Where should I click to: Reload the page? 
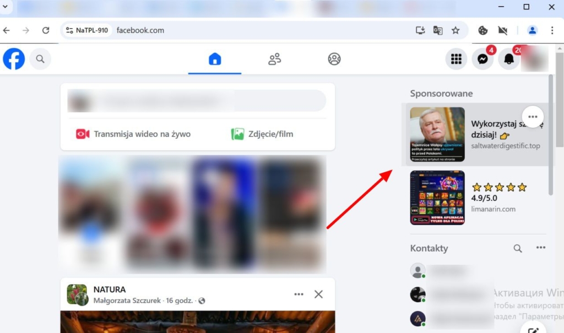46,30
